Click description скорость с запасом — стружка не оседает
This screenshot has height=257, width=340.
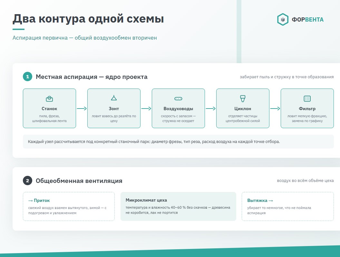pos(178,118)
